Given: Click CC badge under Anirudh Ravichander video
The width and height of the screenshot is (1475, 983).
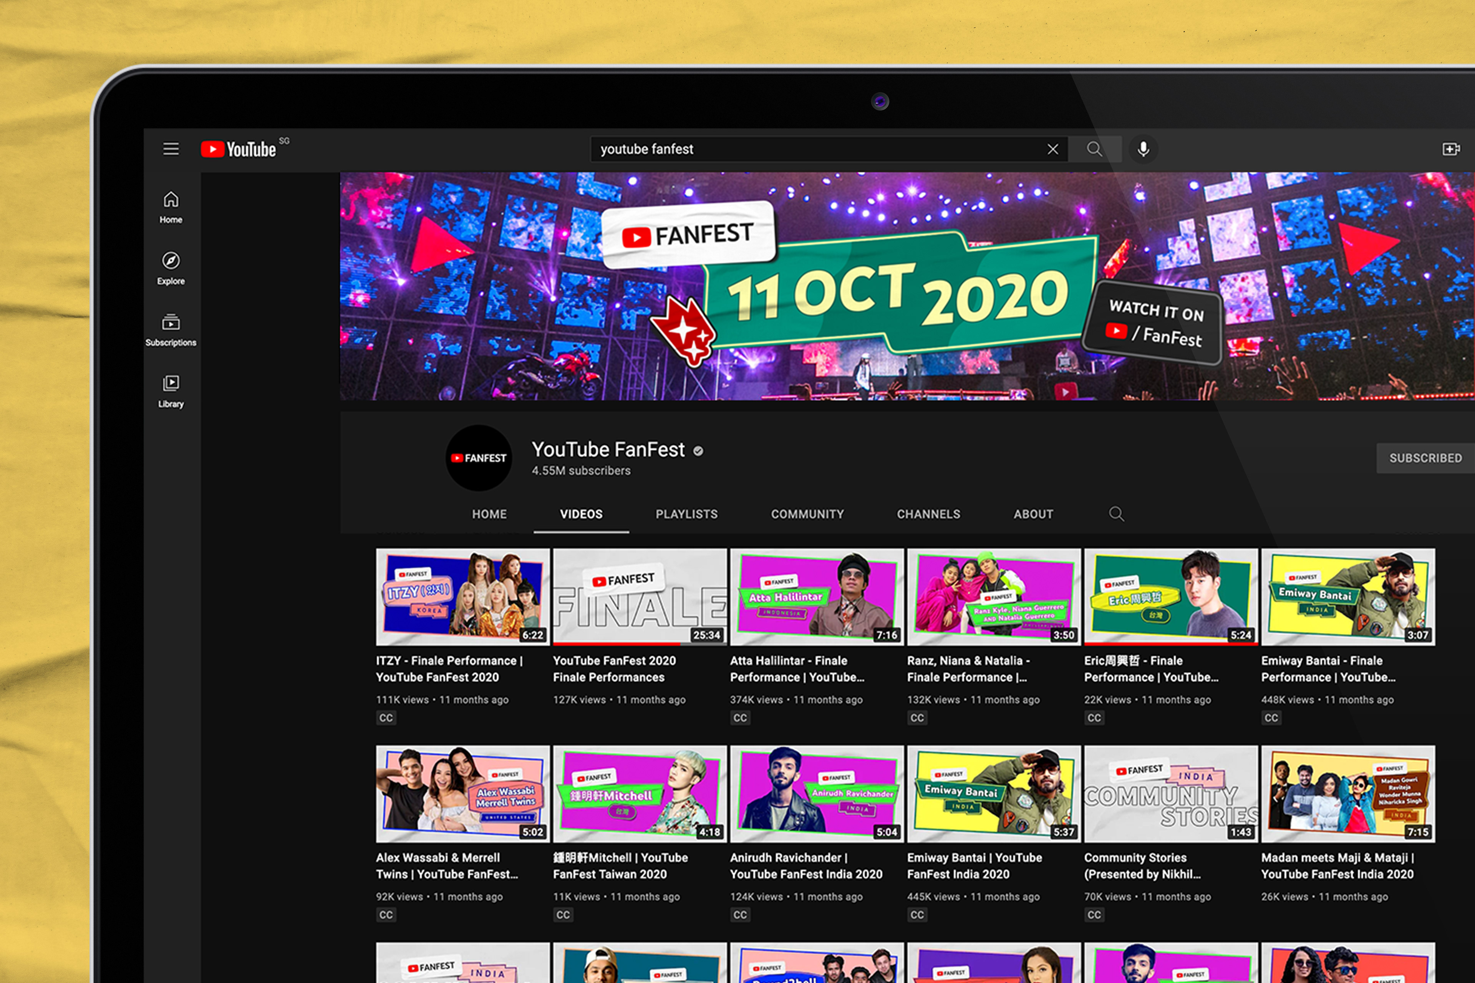Looking at the screenshot, I should (x=740, y=915).
